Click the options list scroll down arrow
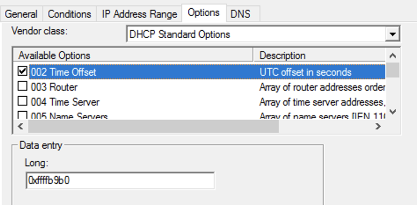Viewport: 417px width, 205px height. (392, 111)
